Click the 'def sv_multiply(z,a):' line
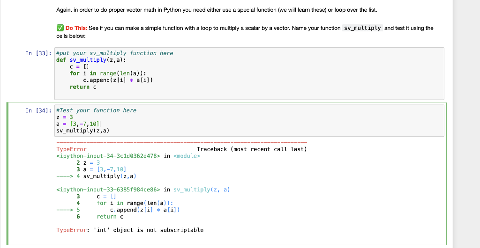The image size is (480, 248). [x=91, y=60]
